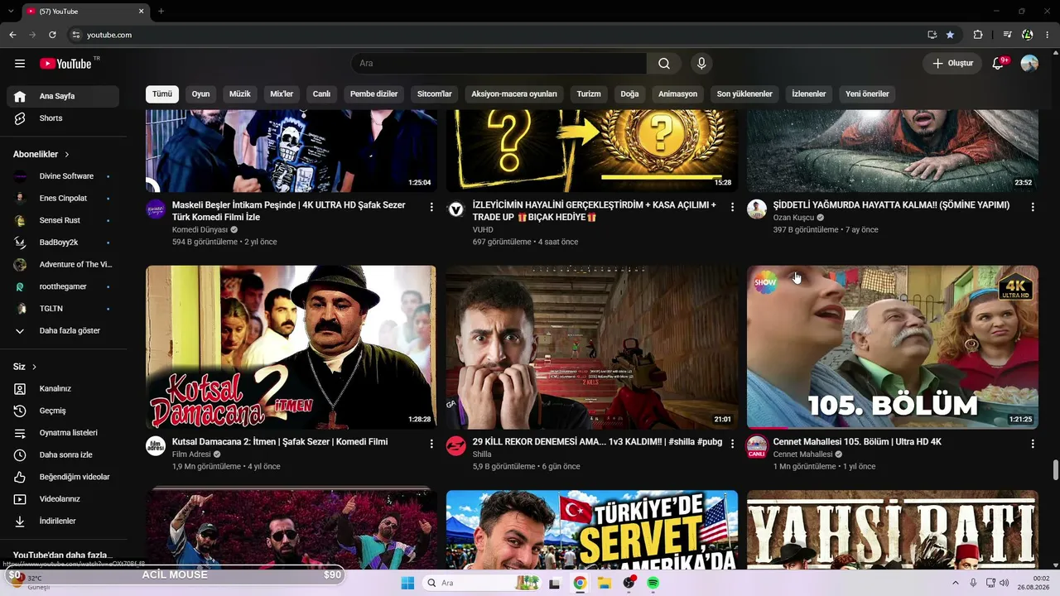Open BadBoyy2k subscription channel
Screen dimensions: 1060x596
(x=63, y=243)
